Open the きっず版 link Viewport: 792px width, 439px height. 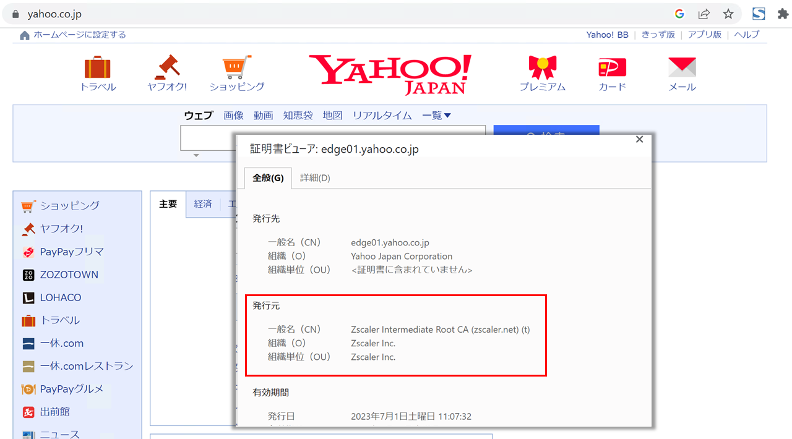[x=658, y=35]
